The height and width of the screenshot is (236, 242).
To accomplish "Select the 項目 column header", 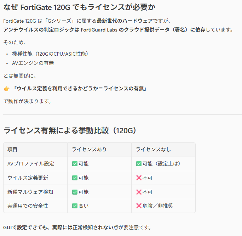I will click(x=12, y=150).
